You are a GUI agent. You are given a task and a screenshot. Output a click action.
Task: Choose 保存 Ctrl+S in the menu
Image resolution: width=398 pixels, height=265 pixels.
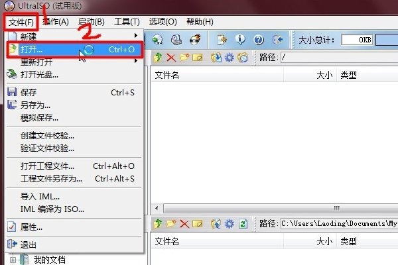pos(74,92)
